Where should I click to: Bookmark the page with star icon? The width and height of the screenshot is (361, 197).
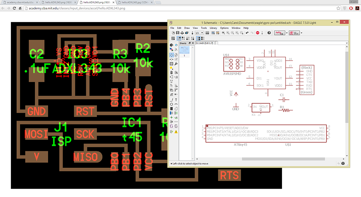[338, 8]
